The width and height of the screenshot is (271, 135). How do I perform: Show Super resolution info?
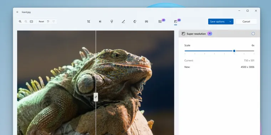tap(253, 34)
